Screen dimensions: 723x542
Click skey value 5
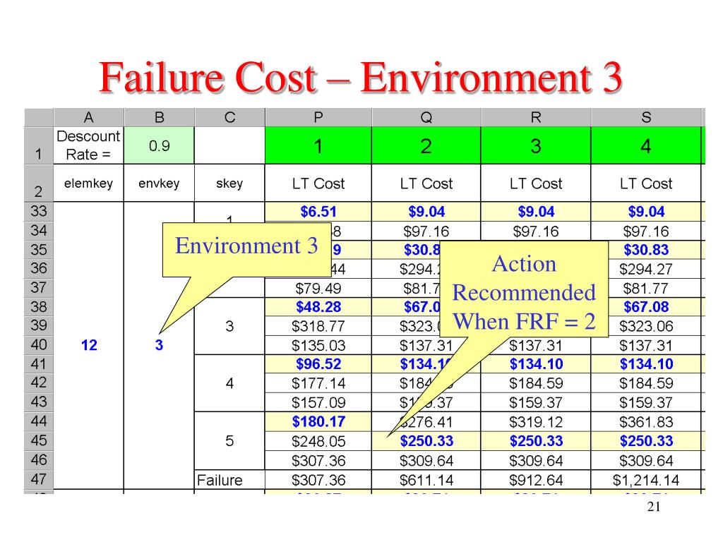(229, 440)
